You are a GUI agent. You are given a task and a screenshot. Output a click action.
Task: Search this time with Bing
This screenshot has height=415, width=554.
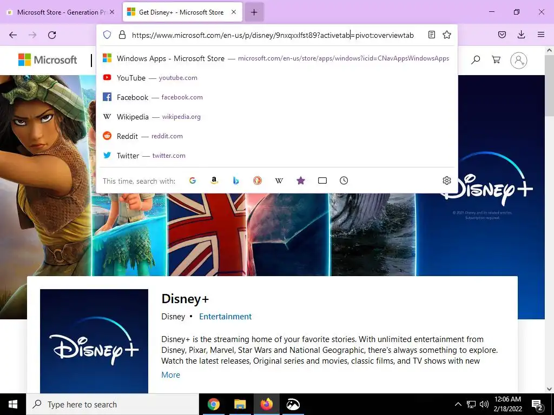pos(236,180)
